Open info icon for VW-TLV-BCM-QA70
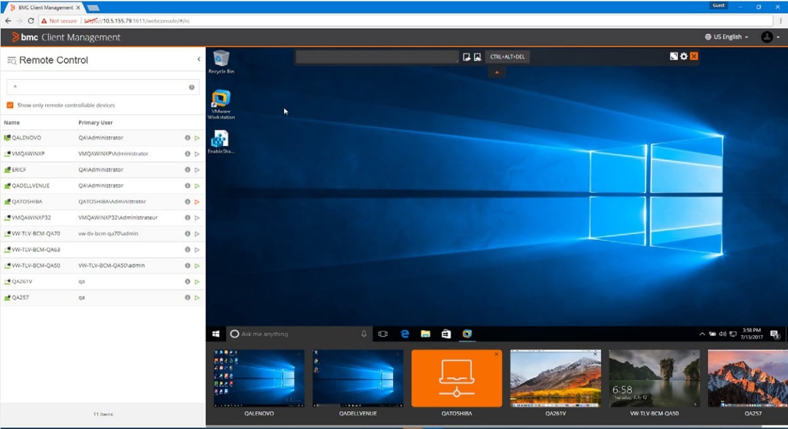 tap(188, 234)
